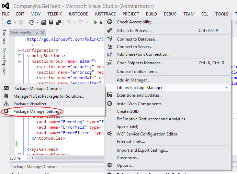Close the Web.config tab
237x174 pixels.
click(43, 33)
